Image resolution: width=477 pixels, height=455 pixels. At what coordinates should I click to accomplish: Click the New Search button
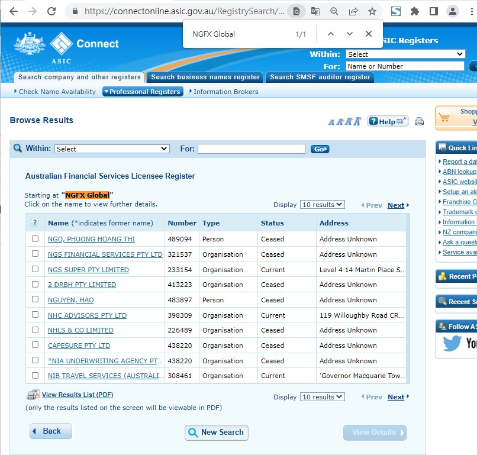pyautogui.click(x=216, y=433)
